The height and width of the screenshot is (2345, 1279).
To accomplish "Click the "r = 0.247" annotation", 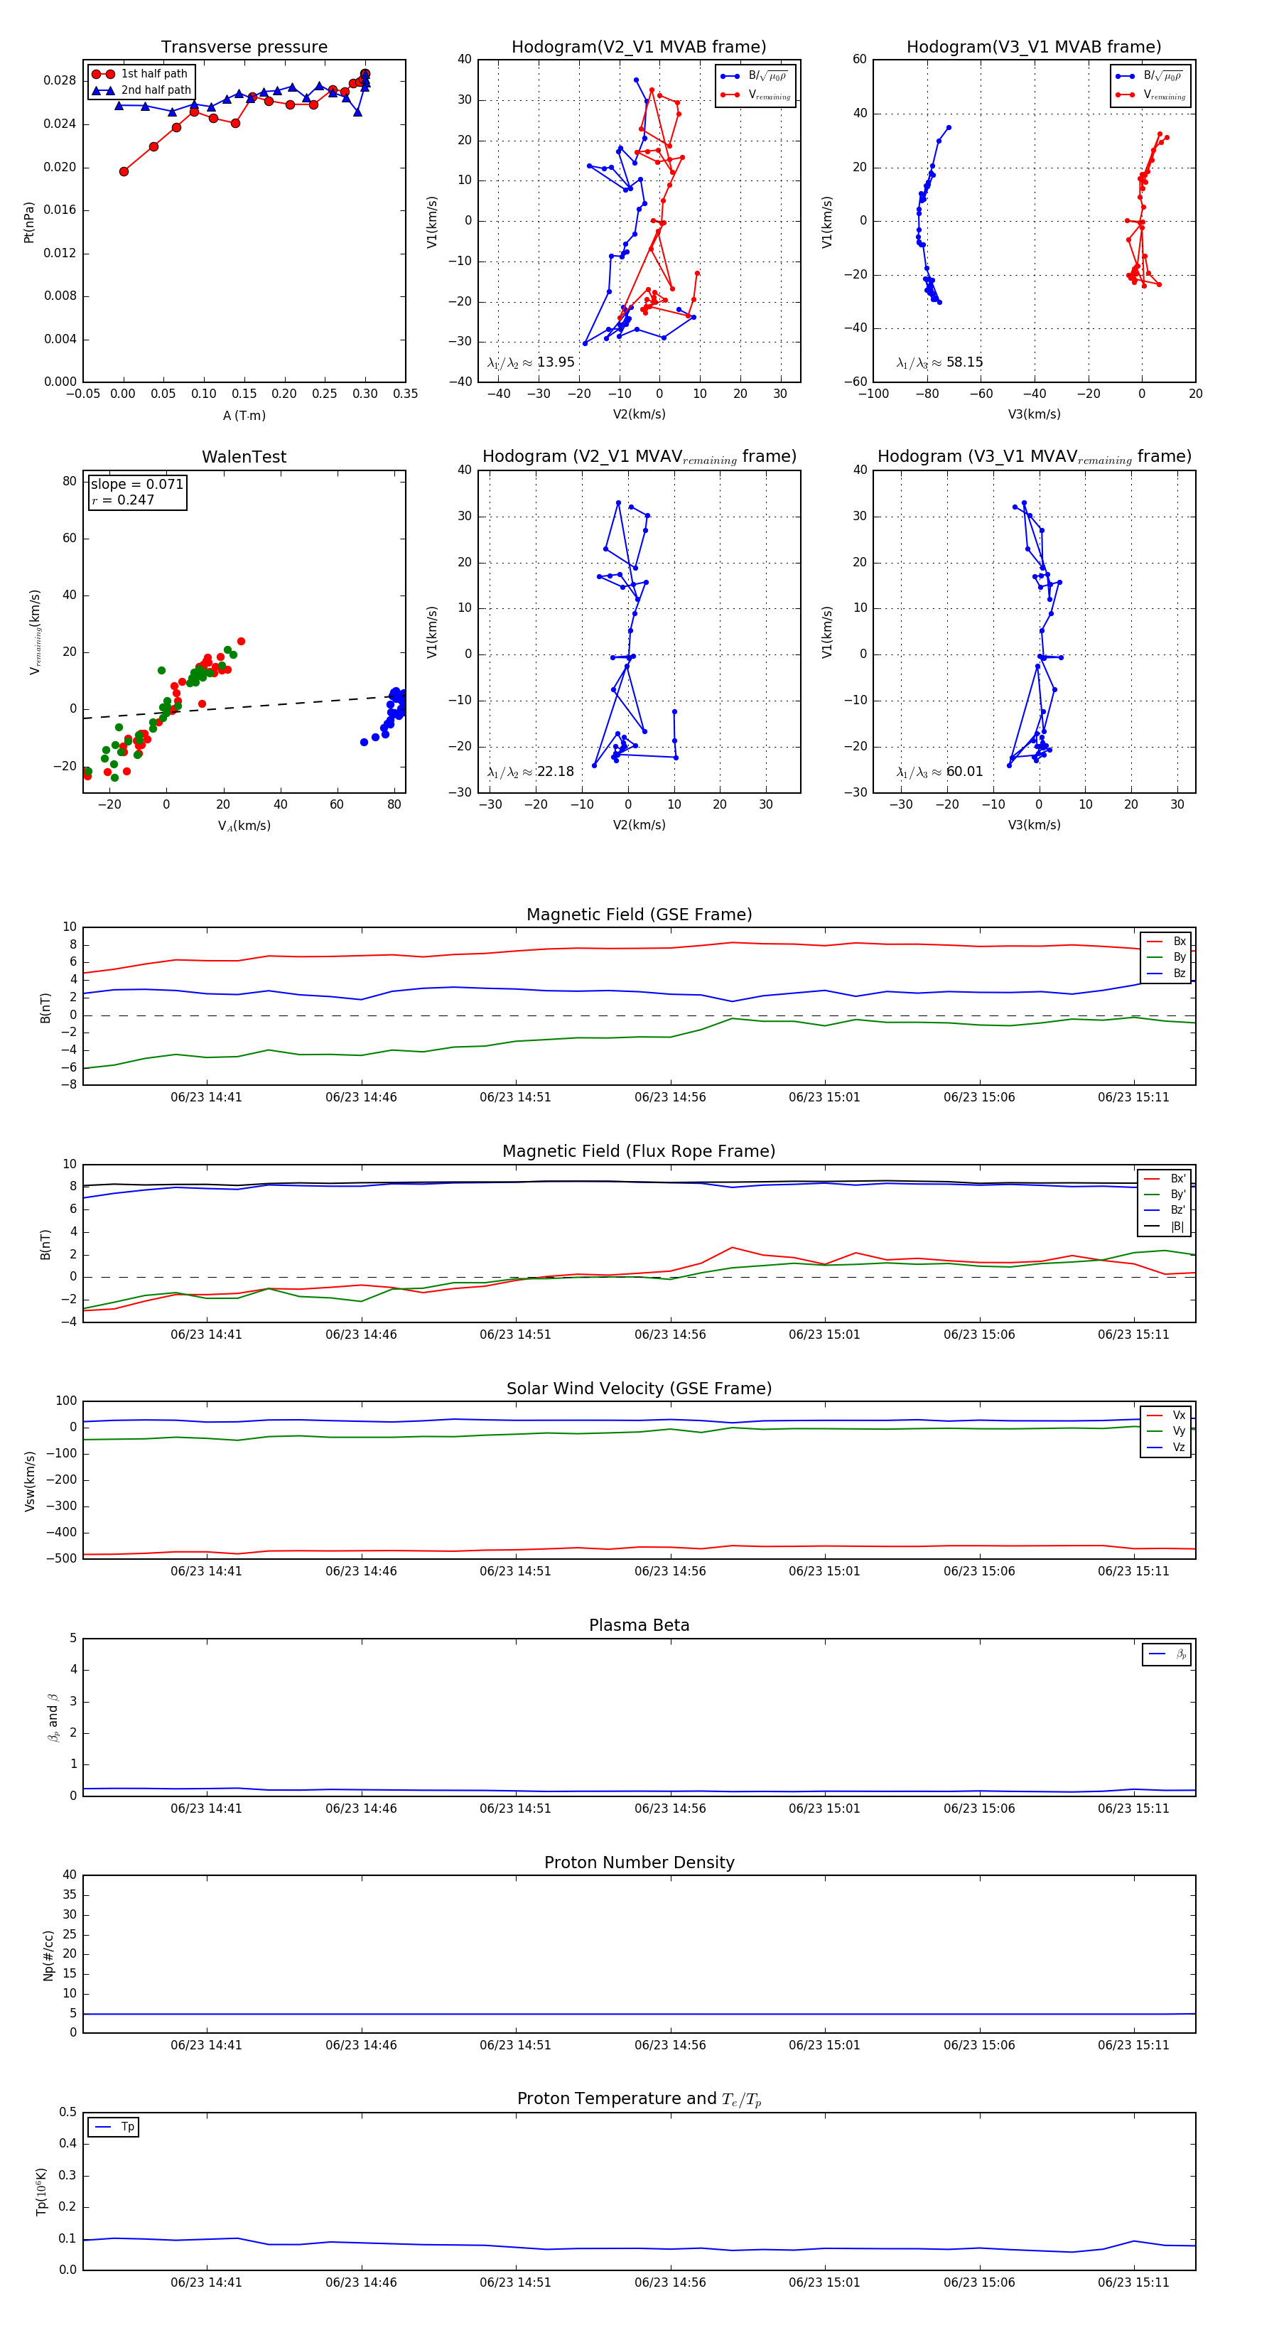I will (x=122, y=500).
